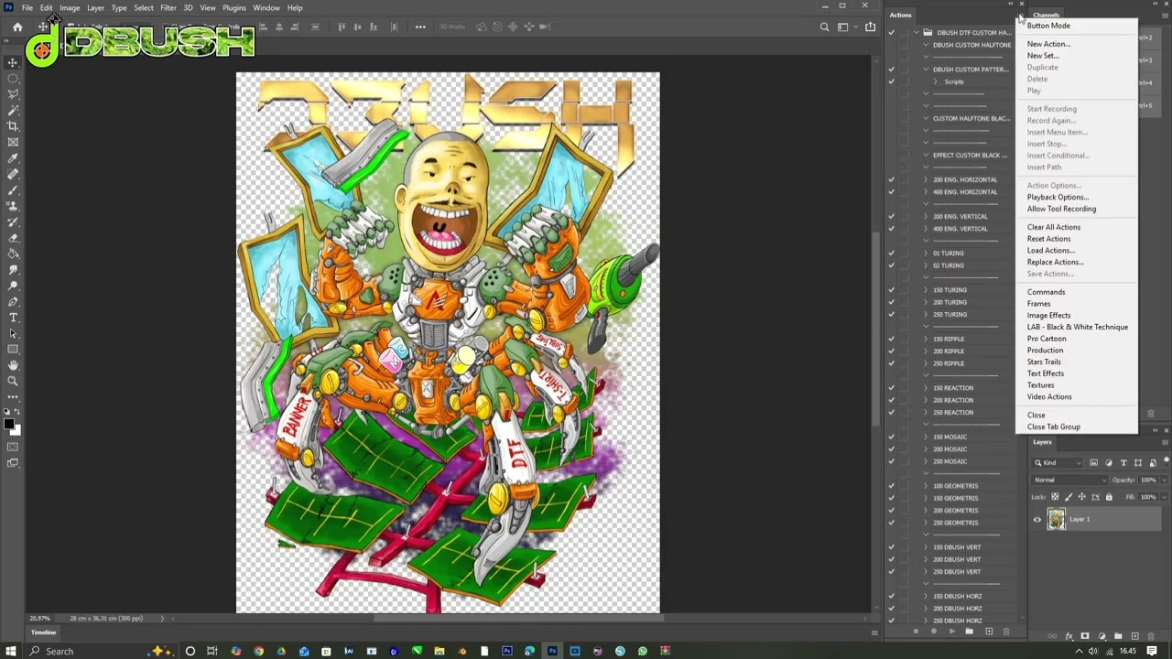Select the Eyedropper tool
The height and width of the screenshot is (659, 1172).
pos(13,158)
